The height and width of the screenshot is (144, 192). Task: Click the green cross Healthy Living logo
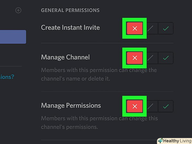(160, 141)
